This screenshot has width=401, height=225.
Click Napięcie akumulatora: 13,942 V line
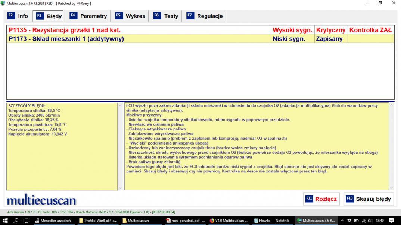coord(38,134)
